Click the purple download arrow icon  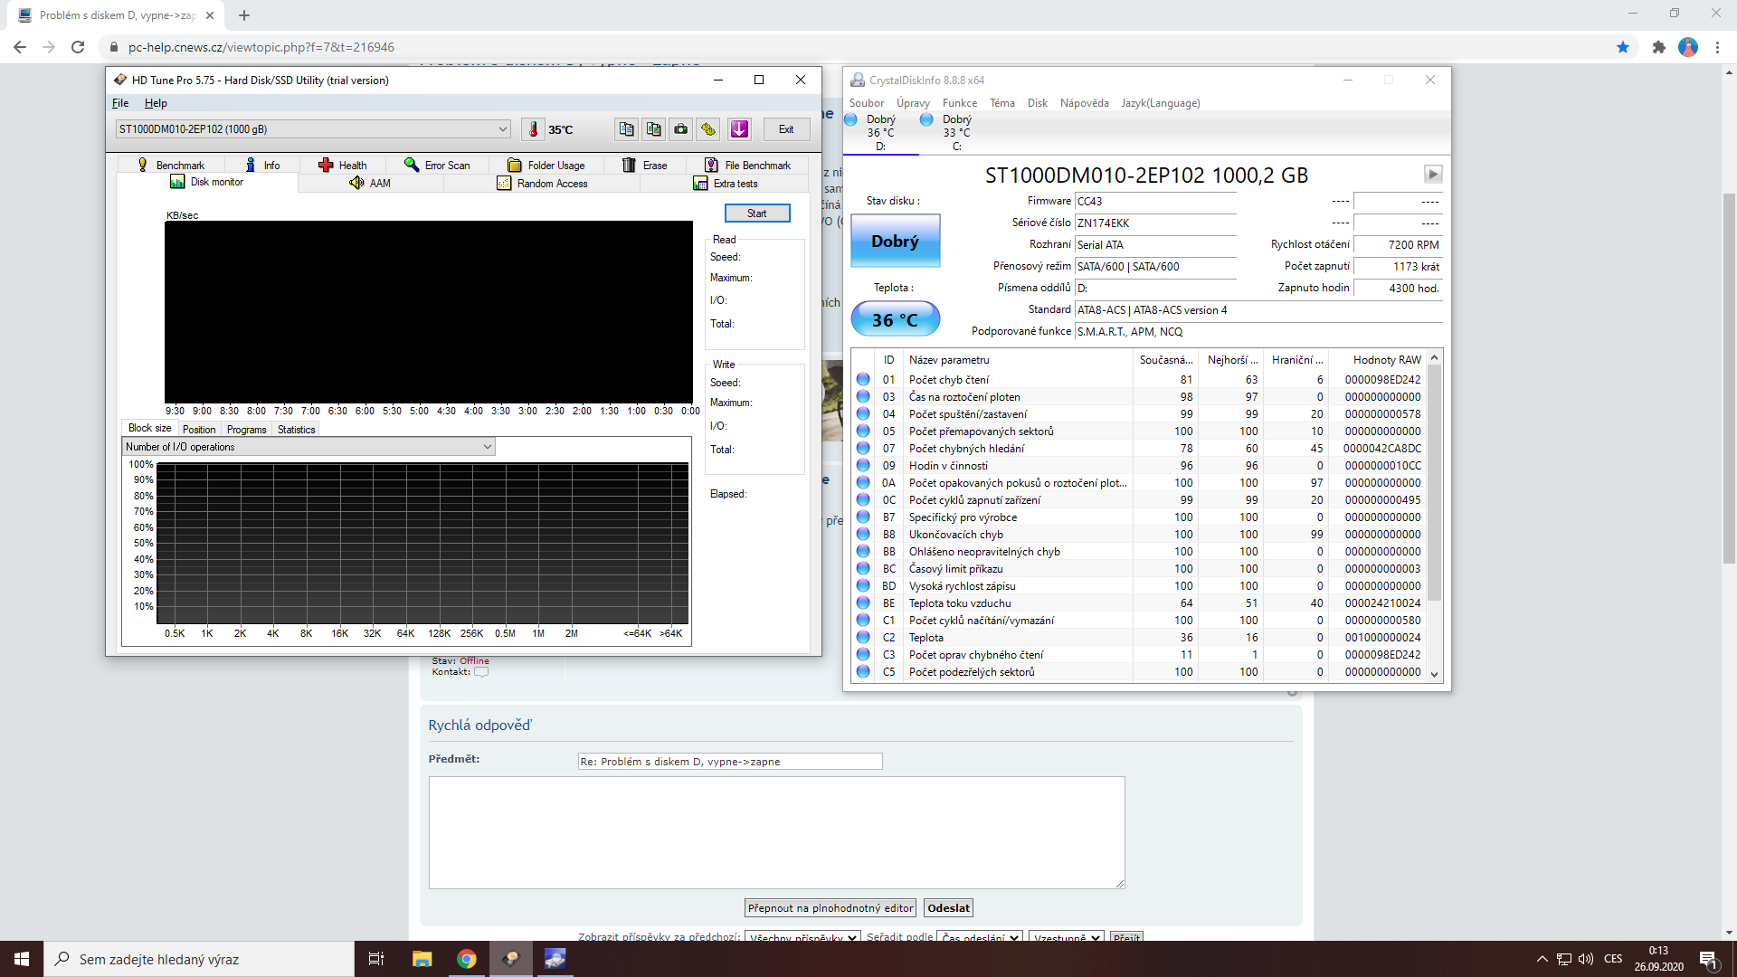pyautogui.click(x=739, y=129)
